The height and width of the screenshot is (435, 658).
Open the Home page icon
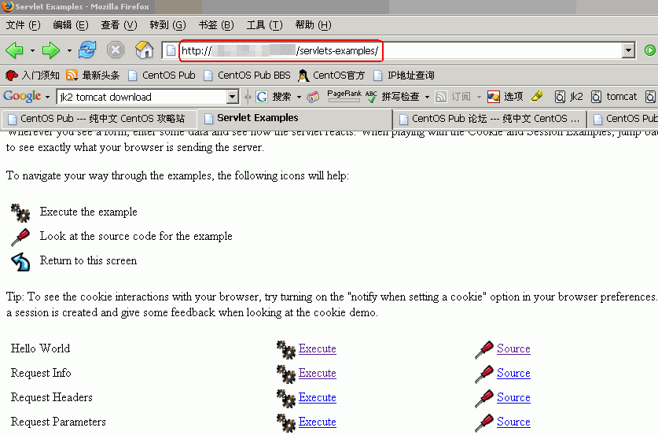pos(144,50)
